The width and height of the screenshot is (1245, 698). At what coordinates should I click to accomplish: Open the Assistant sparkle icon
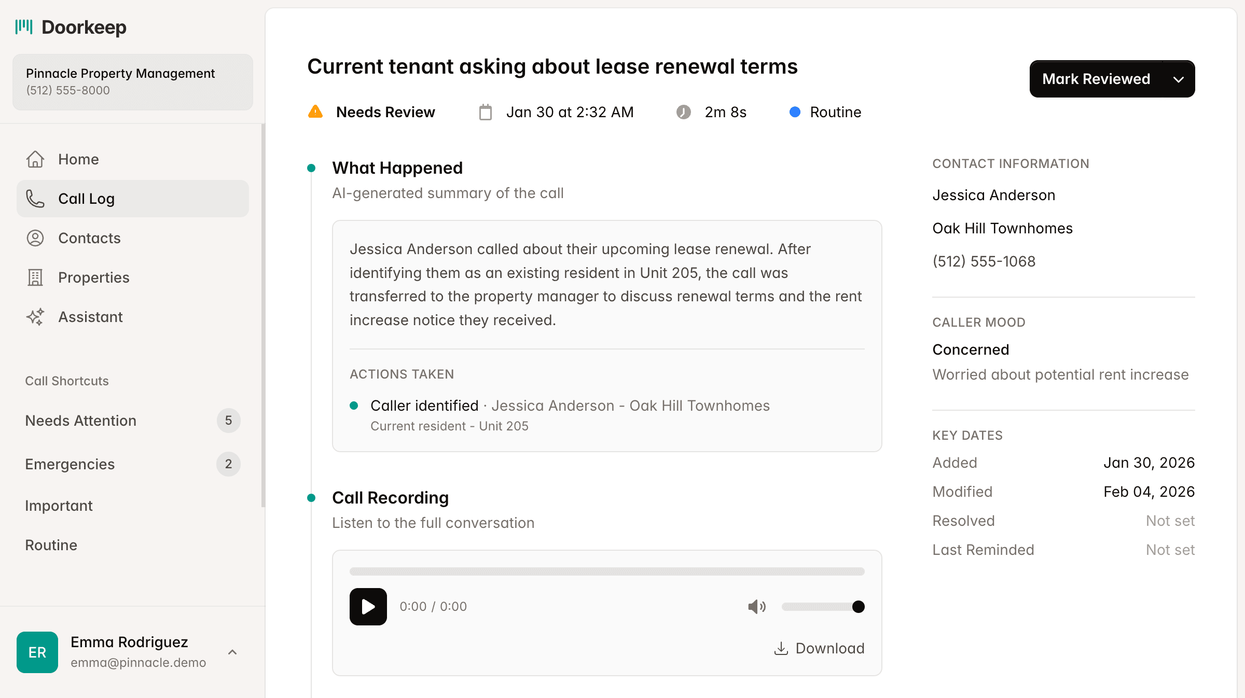tap(35, 317)
